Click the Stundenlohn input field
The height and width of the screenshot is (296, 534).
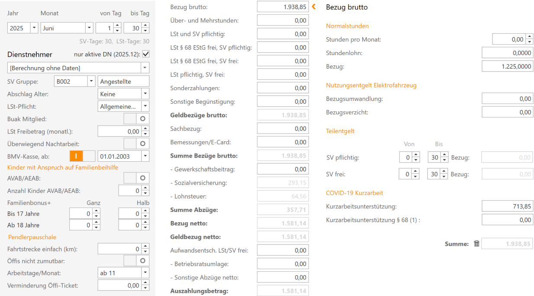507,53
